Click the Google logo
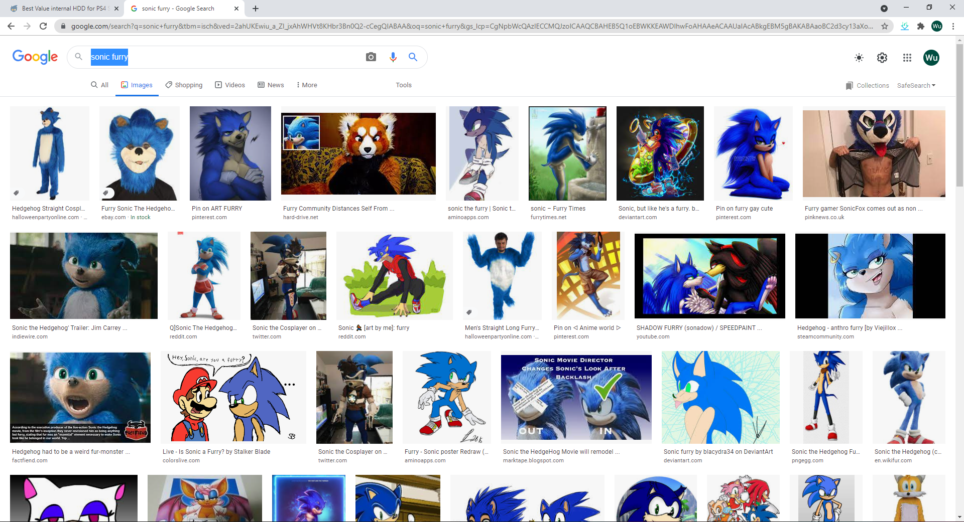This screenshot has height=522, width=964. click(35, 57)
